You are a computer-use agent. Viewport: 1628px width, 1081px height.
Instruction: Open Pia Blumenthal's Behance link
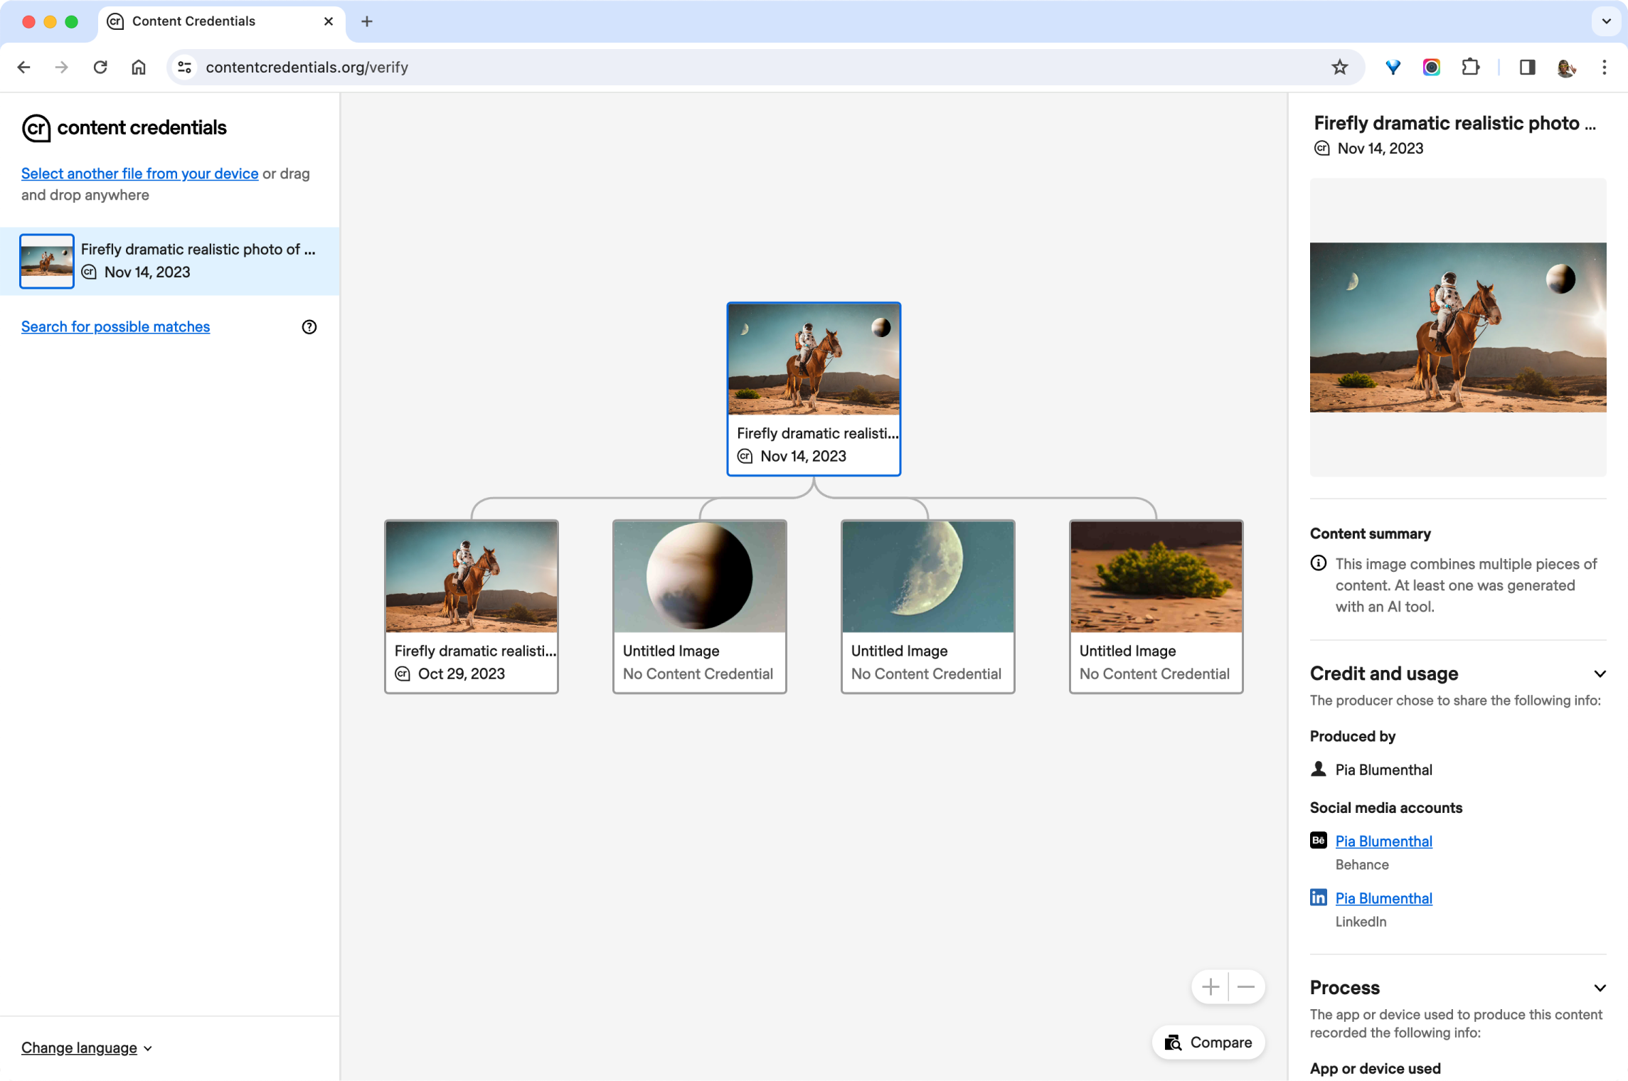[1383, 841]
